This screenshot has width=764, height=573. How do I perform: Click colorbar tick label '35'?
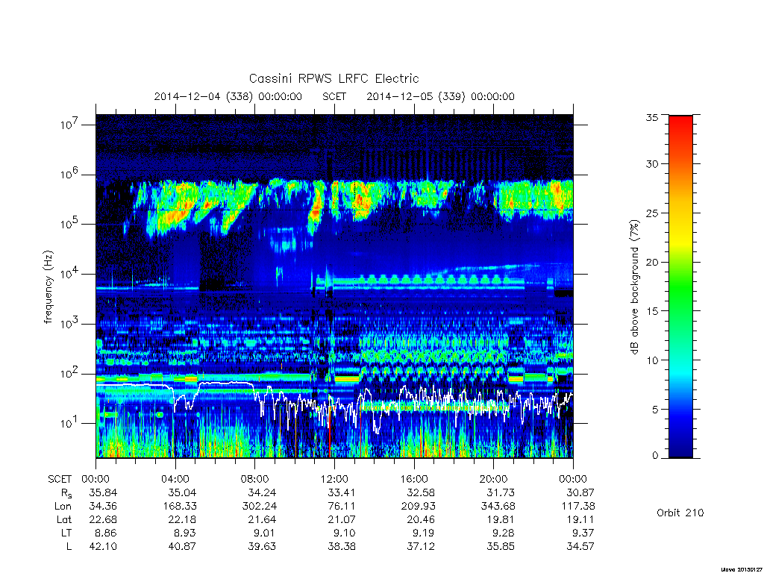(x=651, y=117)
